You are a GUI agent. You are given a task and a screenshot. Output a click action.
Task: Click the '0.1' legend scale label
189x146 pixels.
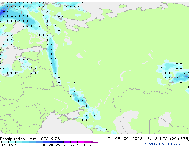3,145
